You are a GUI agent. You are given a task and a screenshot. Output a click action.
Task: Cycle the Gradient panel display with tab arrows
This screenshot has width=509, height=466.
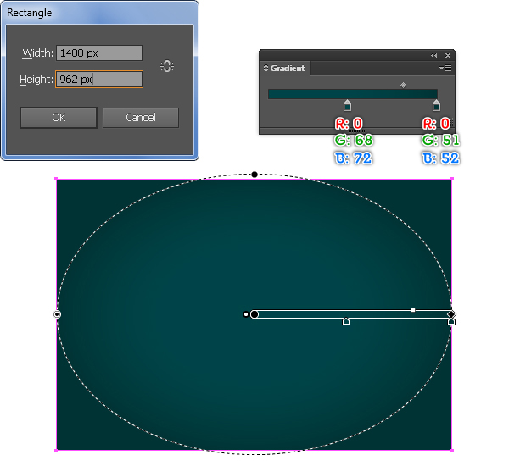pos(266,68)
